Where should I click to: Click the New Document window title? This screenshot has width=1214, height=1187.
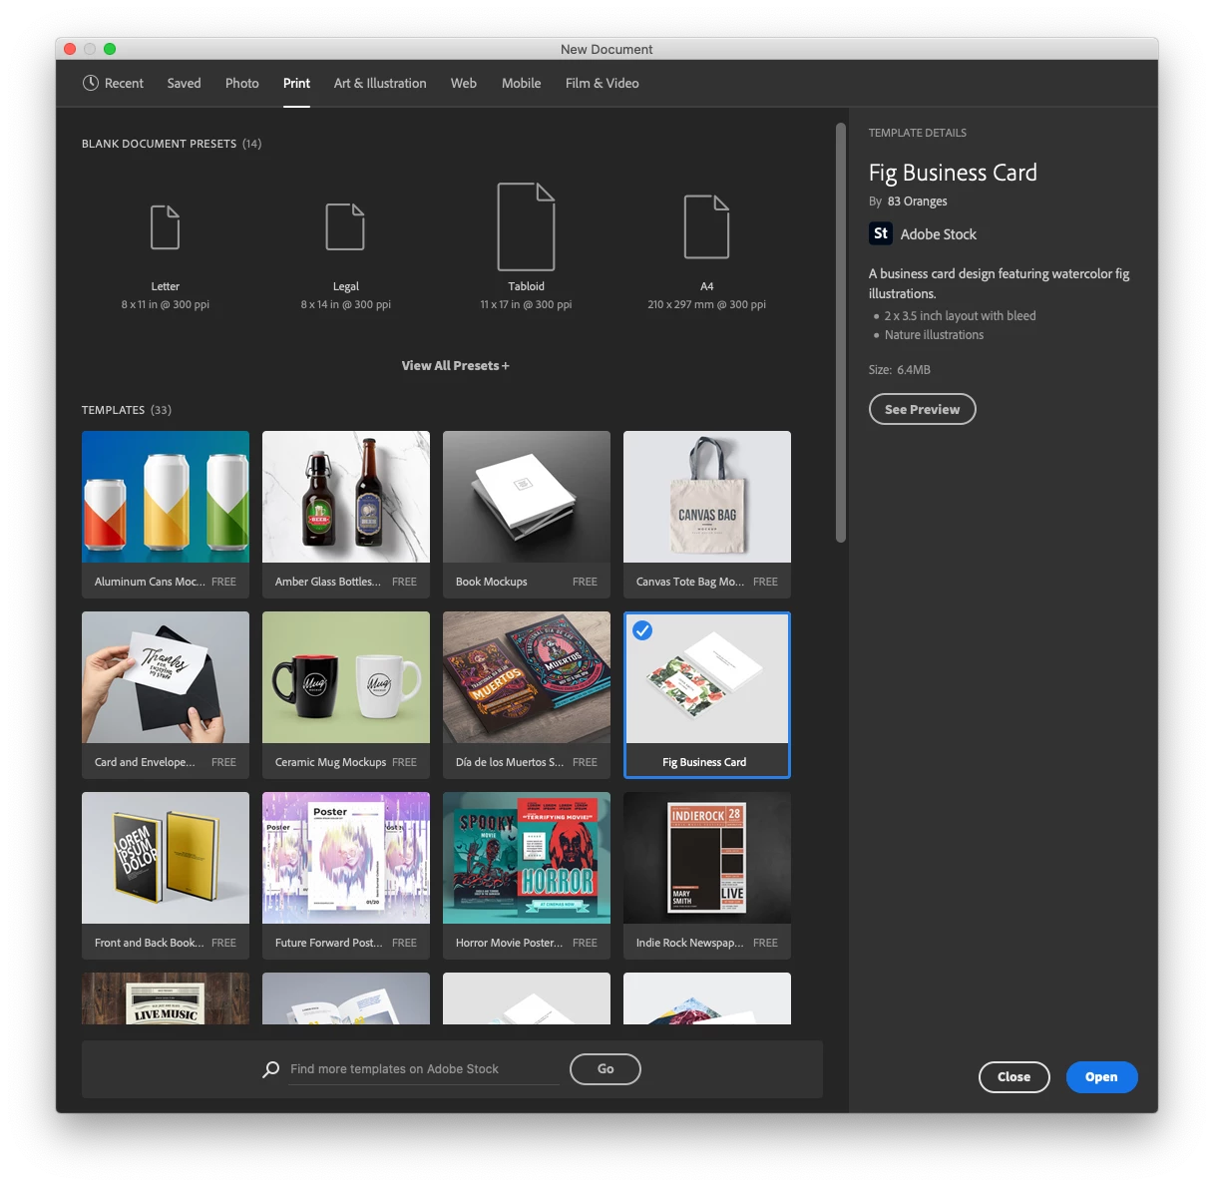tap(607, 49)
